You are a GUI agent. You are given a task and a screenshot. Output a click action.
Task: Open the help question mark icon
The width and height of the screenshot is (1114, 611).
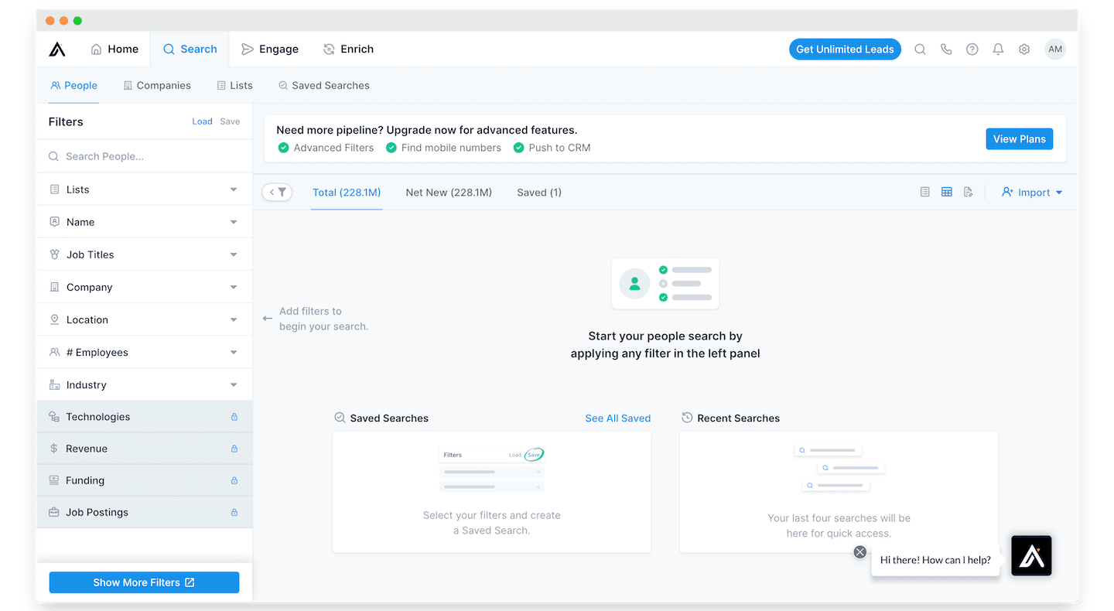pos(972,49)
